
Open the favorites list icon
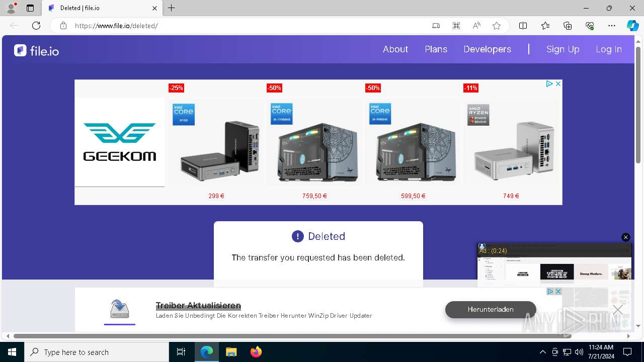pos(545,26)
